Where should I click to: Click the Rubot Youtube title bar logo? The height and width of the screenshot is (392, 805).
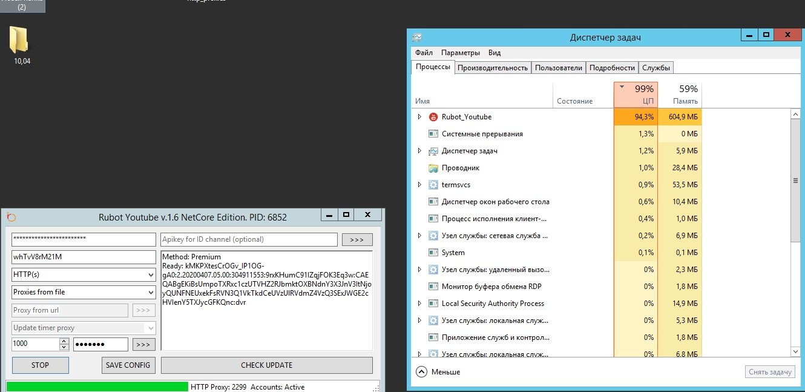(x=11, y=217)
